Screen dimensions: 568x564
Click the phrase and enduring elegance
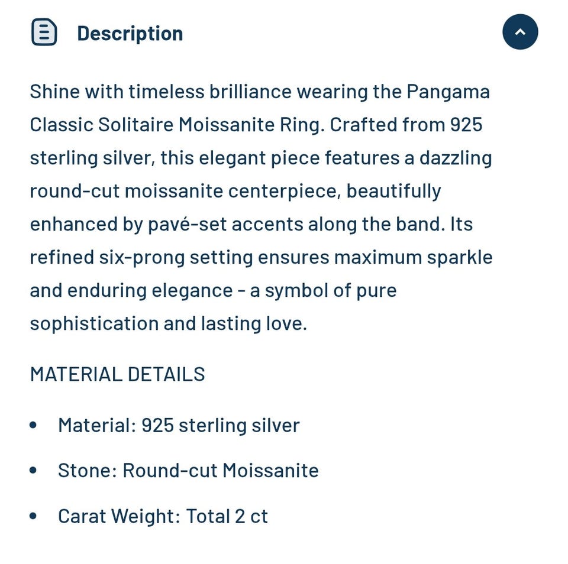point(131,291)
